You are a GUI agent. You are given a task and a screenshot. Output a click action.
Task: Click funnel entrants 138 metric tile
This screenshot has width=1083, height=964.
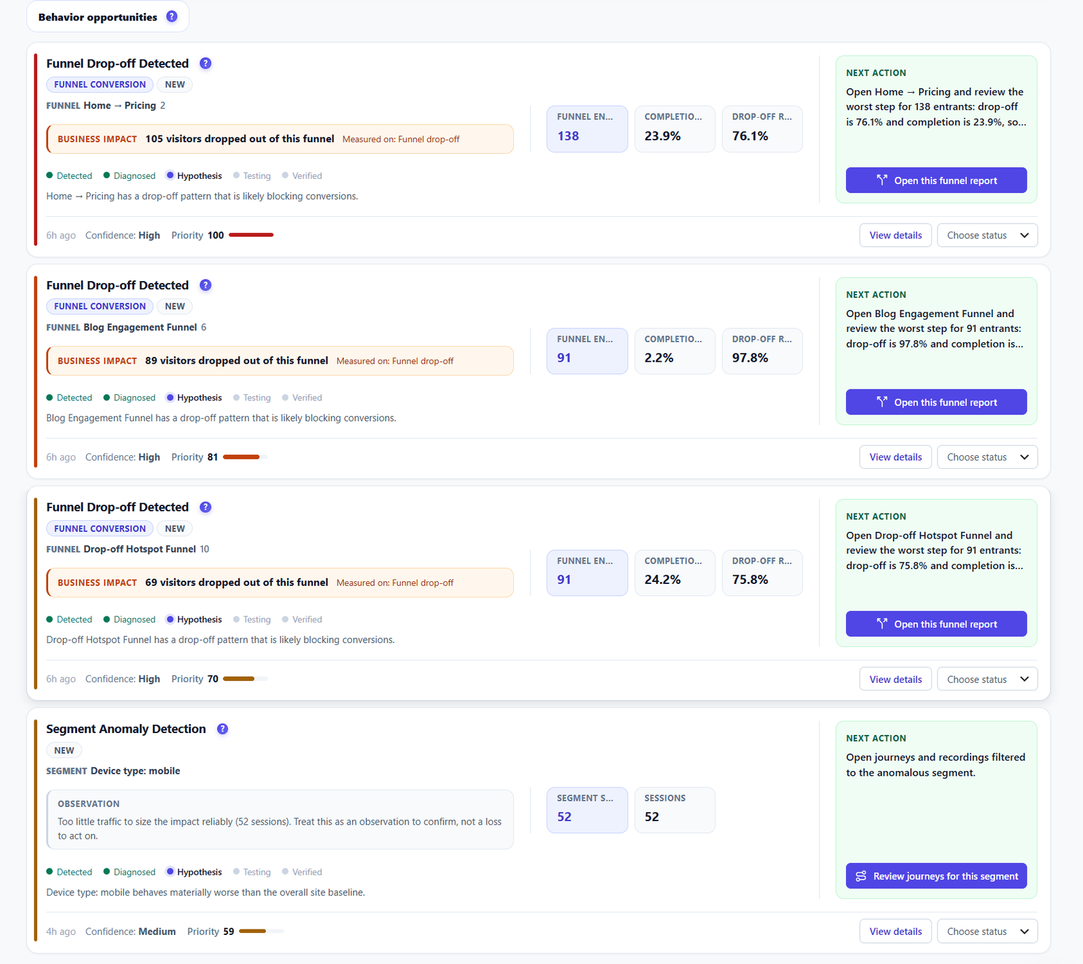point(587,129)
